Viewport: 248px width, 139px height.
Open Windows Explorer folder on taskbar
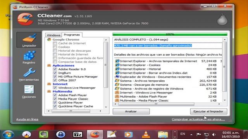pos(163,135)
